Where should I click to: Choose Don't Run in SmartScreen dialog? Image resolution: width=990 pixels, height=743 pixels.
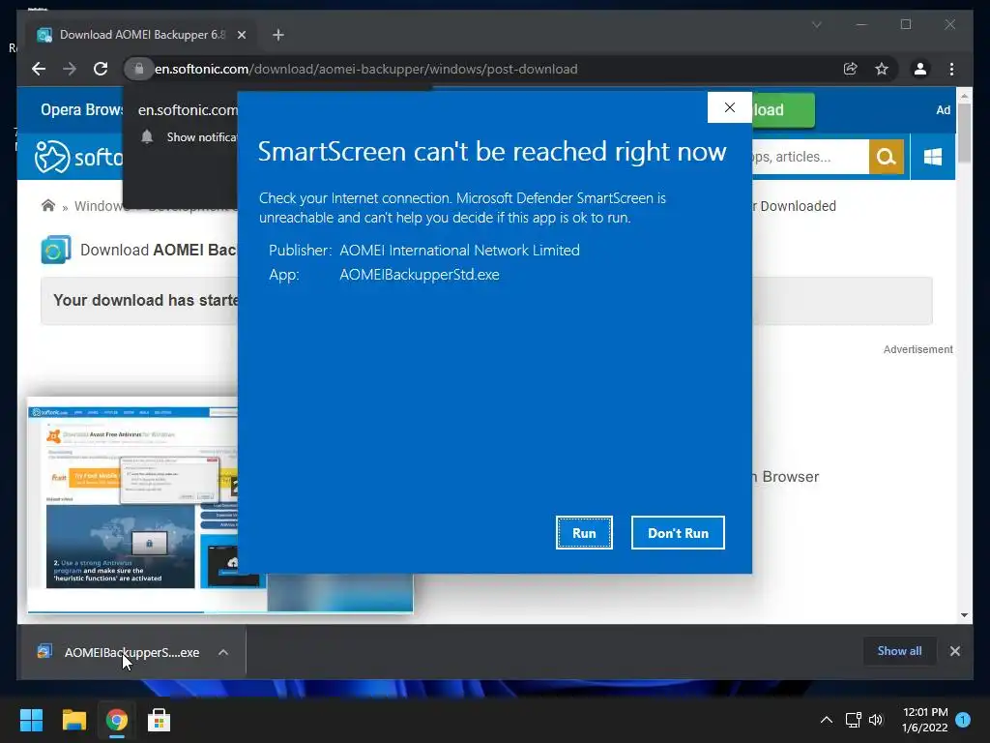point(678,533)
